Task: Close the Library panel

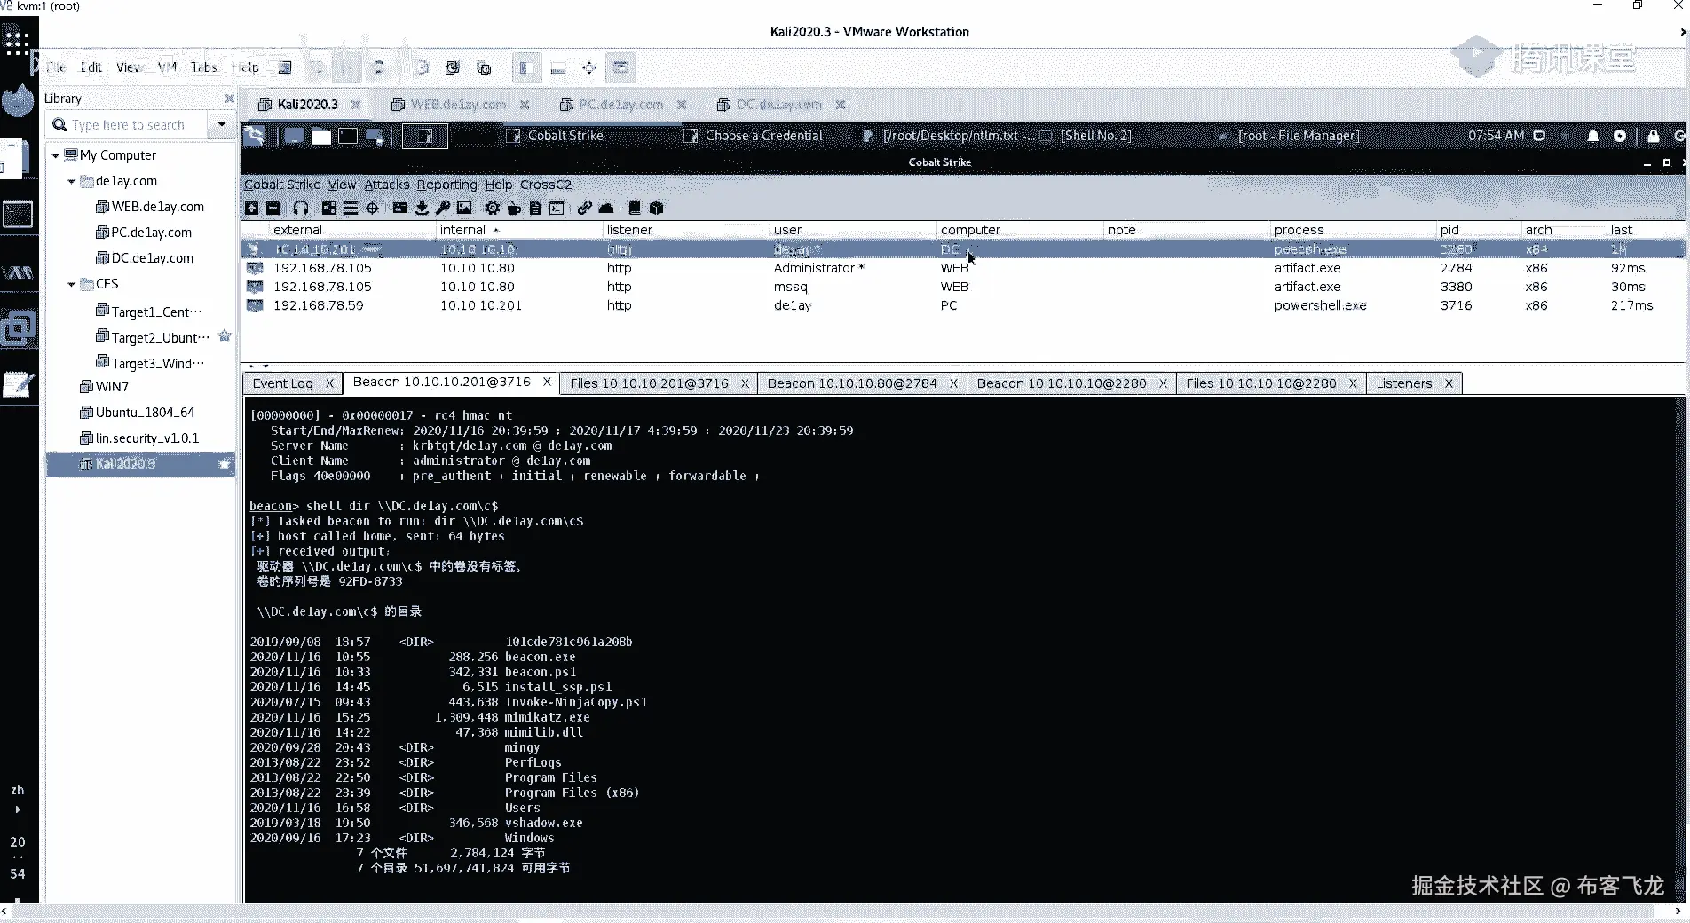Action: 229,99
